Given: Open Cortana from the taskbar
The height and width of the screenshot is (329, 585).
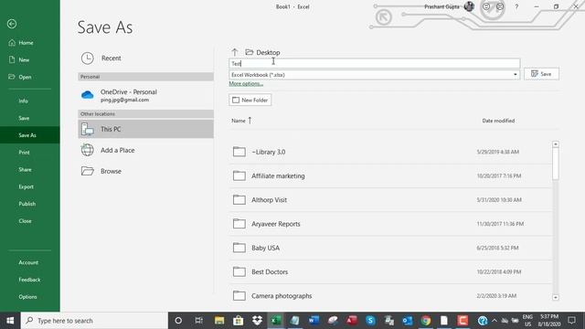Looking at the screenshot, I should (178, 321).
